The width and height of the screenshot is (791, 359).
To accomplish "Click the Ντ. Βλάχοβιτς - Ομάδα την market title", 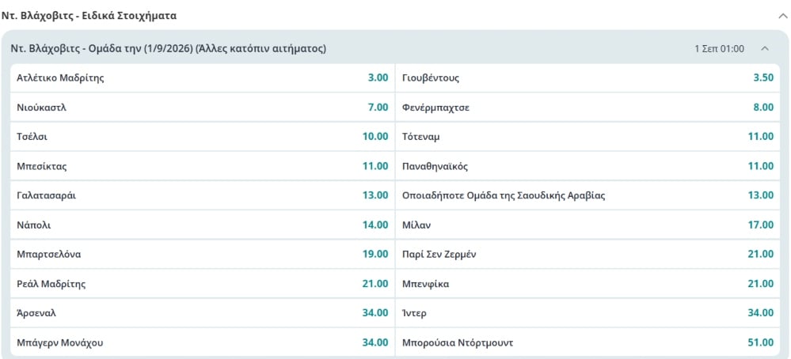I will point(169,49).
